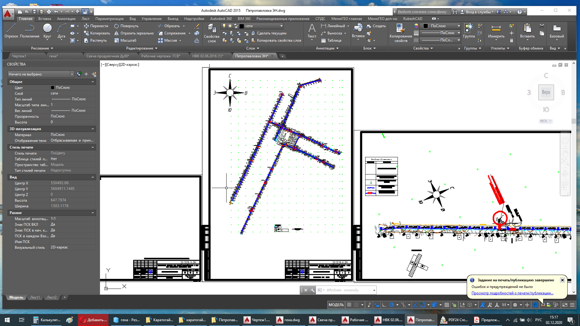Select the Отрезок line tool
The width and height of the screenshot is (580, 326).
coord(11,31)
